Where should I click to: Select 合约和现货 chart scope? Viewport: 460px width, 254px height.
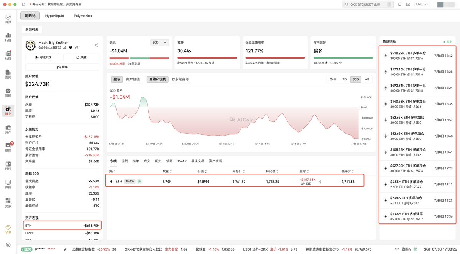(157, 79)
